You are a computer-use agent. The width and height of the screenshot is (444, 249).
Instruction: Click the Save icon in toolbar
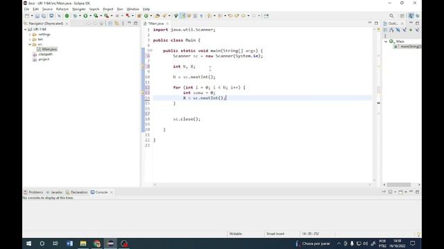37,16
